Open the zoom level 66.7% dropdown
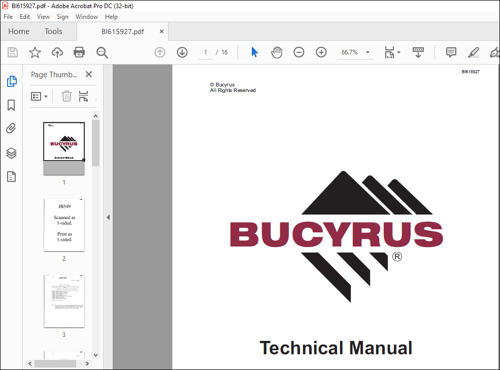The height and width of the screenshot is (370, 500). point(368,52)
